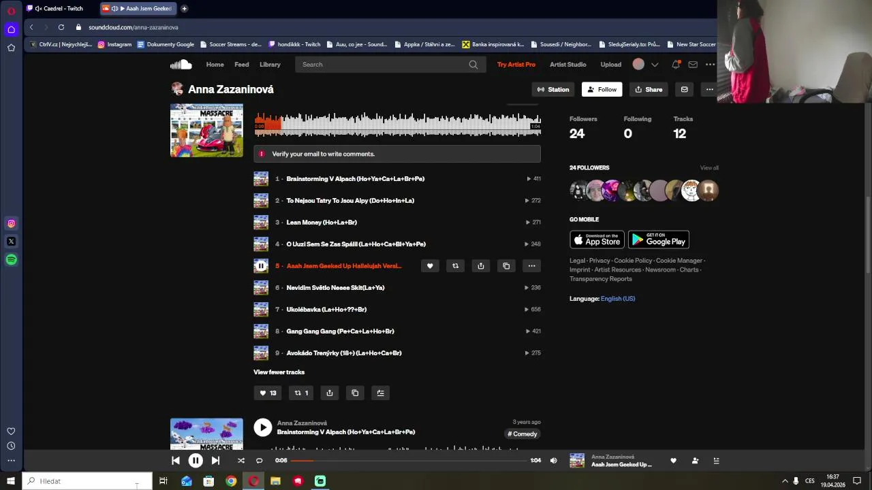Screen dimensions: 872x490
Task: Copy playlist link
Action: tap(355, 393)
